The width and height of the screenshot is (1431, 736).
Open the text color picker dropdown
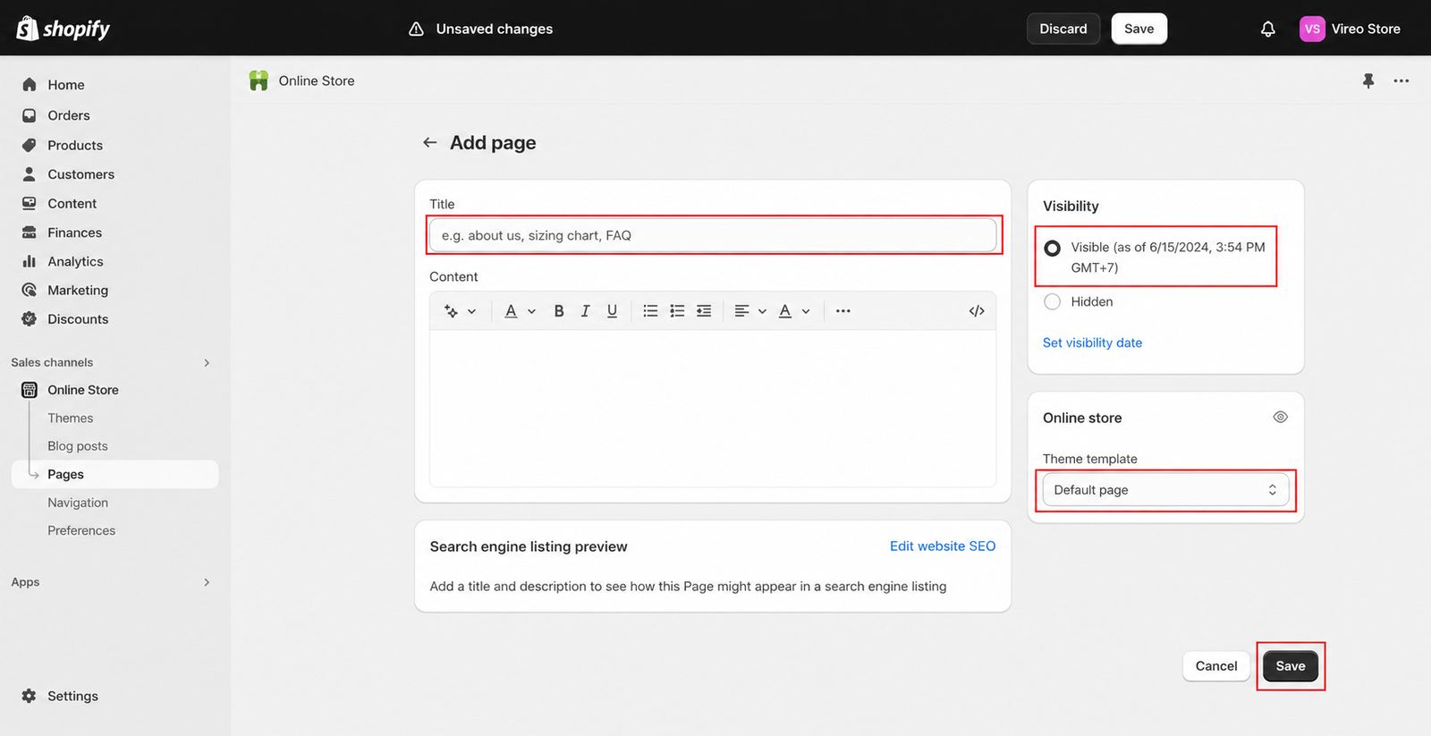[x=793, y=311]
